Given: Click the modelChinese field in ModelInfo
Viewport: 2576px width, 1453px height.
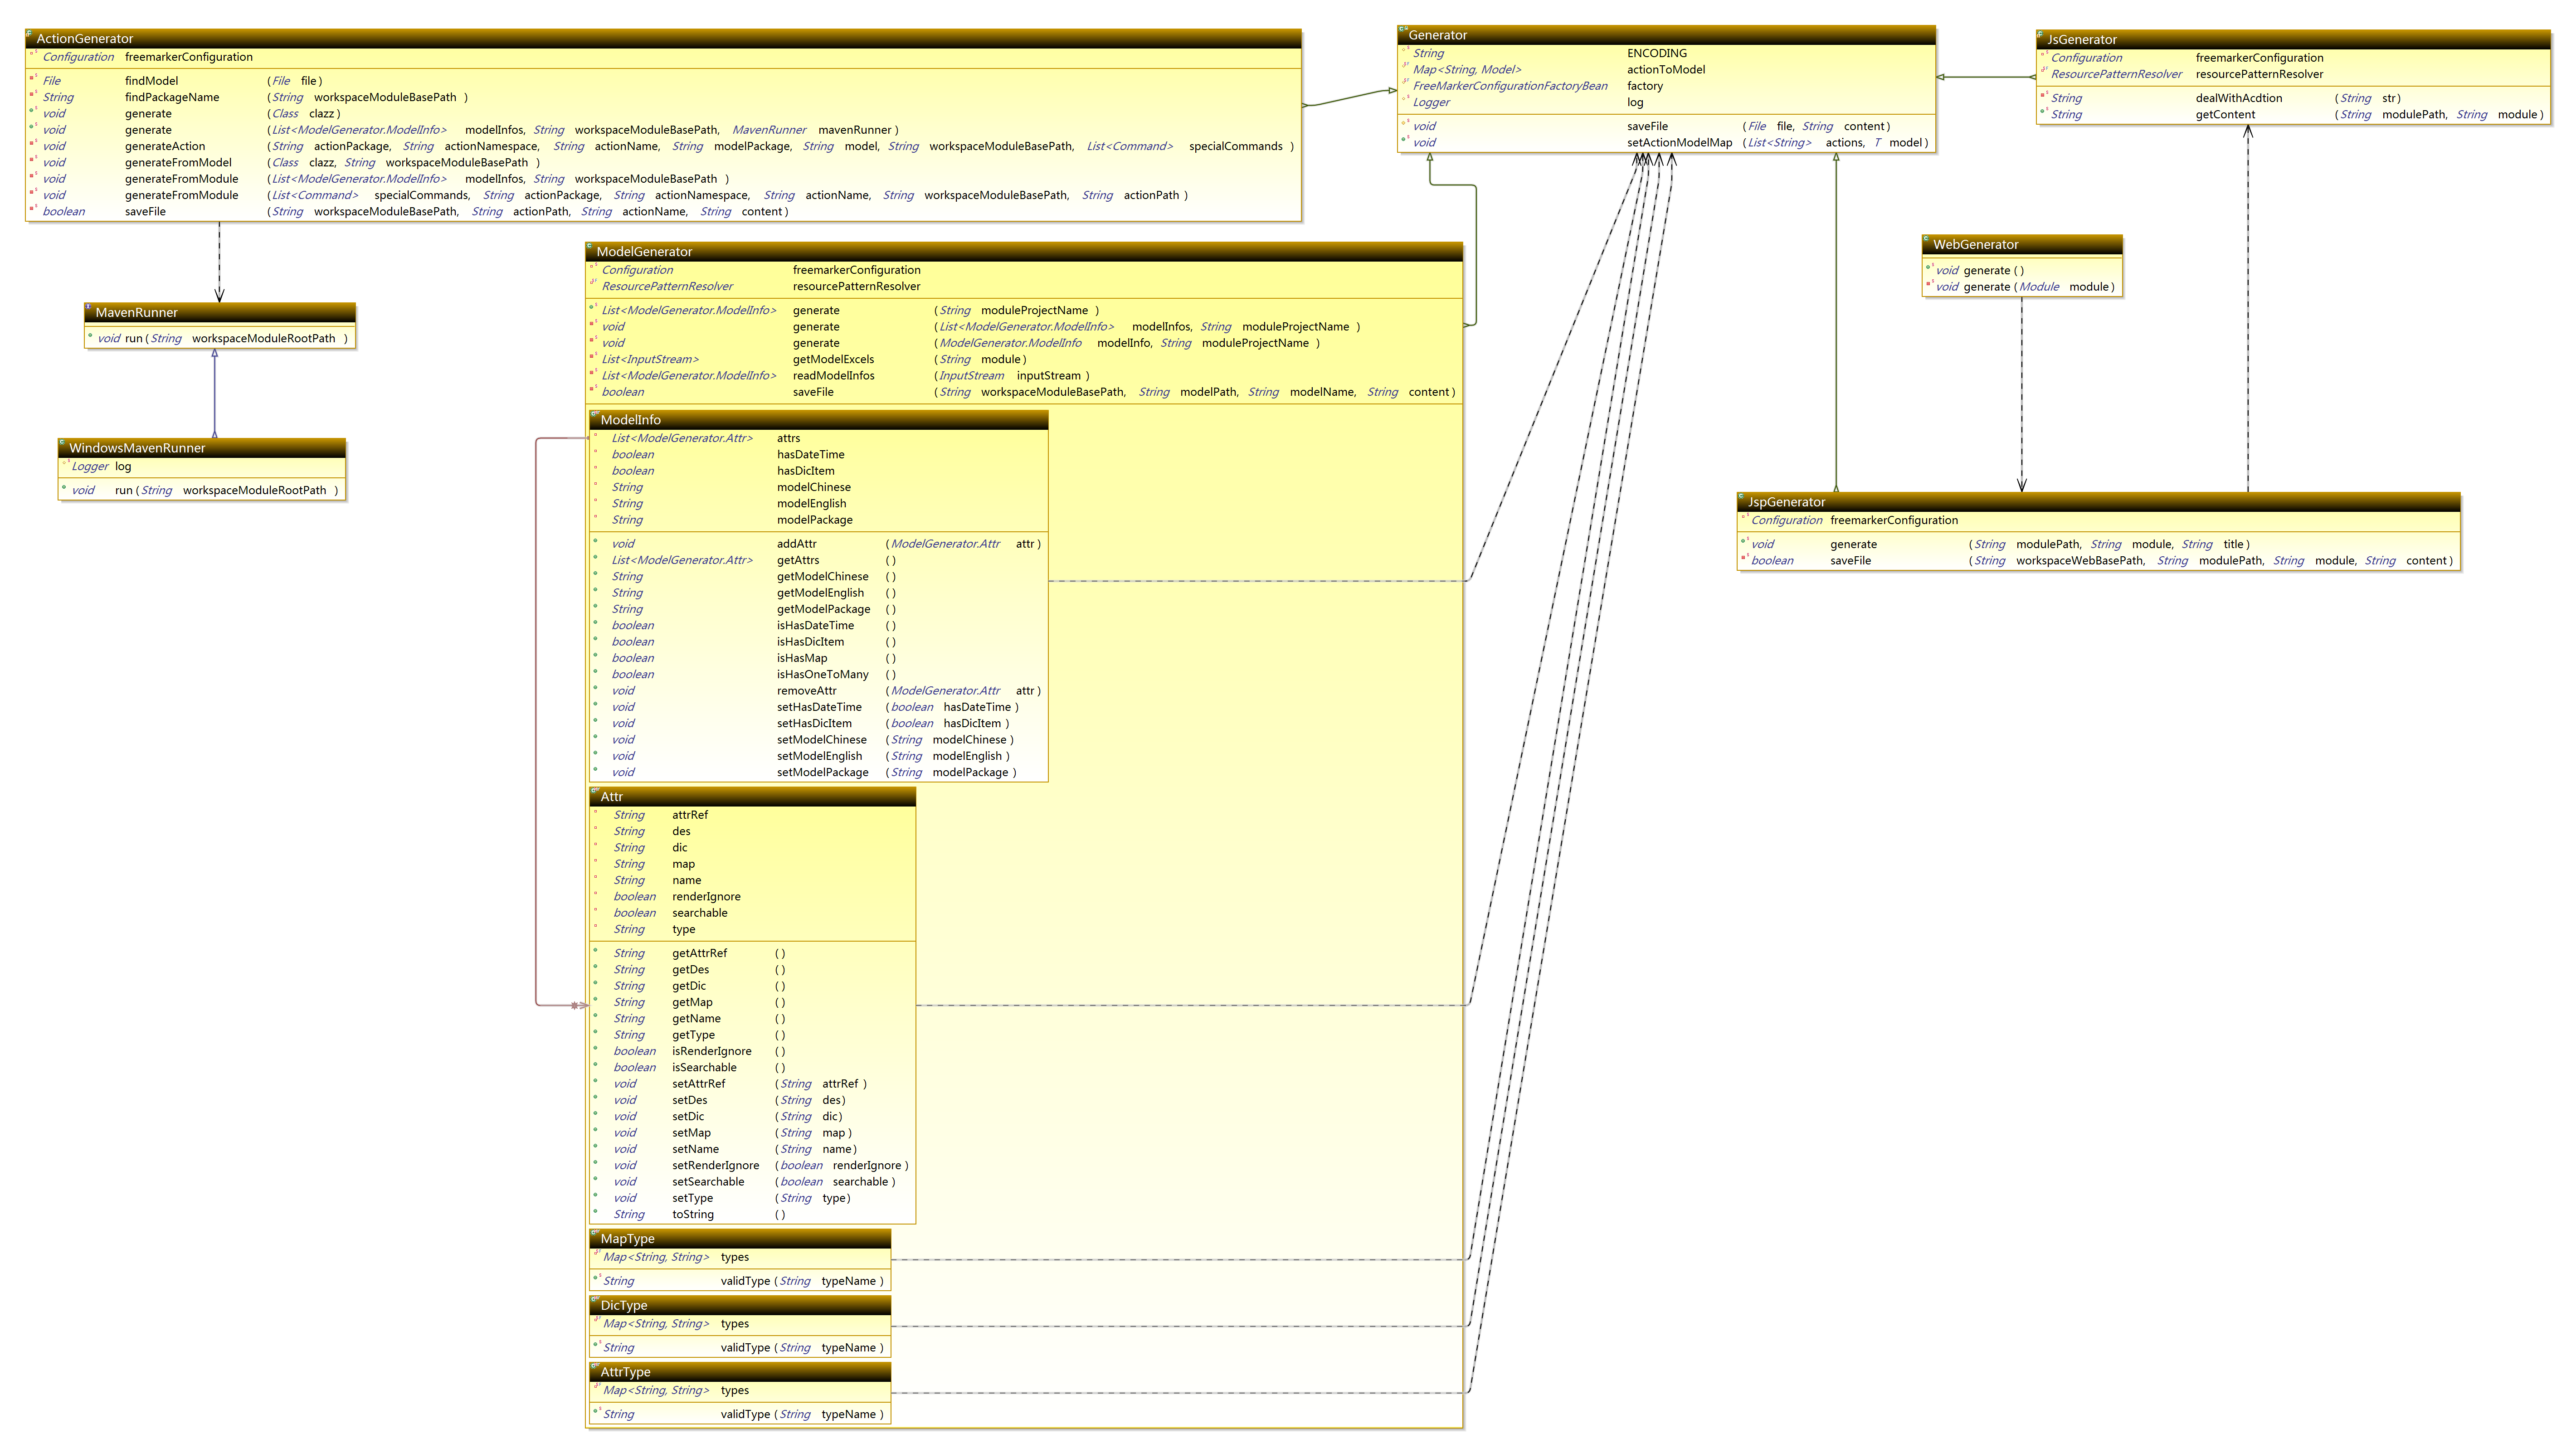Looking at the screenshot, I should (818, 487).
